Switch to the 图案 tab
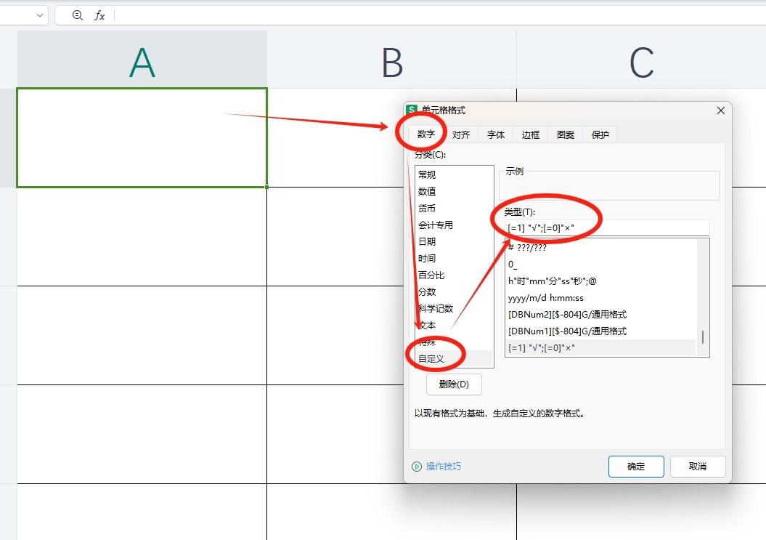Screen dimensions: 766x540 [565, 134]
